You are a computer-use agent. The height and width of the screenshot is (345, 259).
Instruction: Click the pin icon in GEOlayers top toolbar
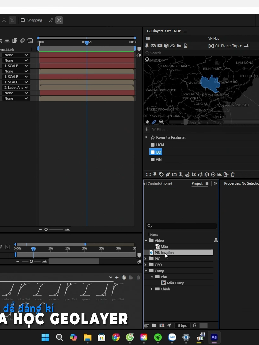pos(147,46)
